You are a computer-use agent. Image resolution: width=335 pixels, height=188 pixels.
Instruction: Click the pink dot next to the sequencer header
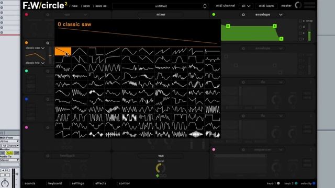coord(214,149)
